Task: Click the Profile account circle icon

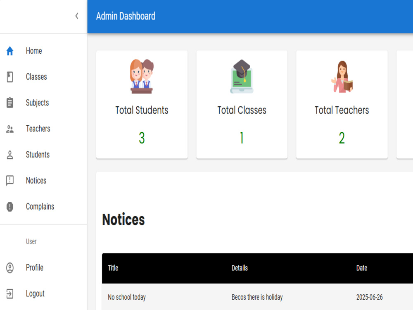Action: click(10, 268)
